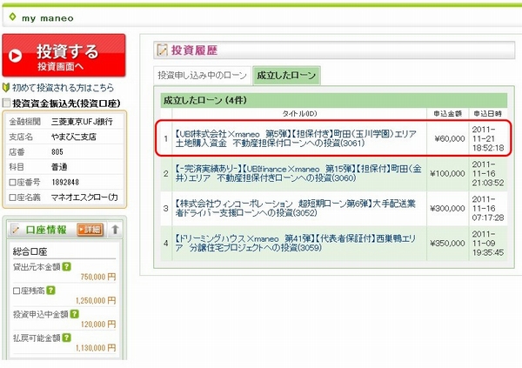This screenshot has height=368, width=522.
Task: Open loan 3052 ウィンコーポレーション link
Action: pos(295,208)
